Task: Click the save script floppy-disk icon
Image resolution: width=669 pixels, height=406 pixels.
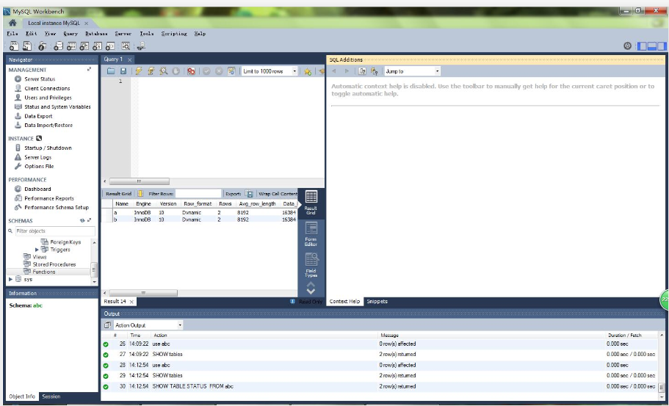Action: point(123,71)
